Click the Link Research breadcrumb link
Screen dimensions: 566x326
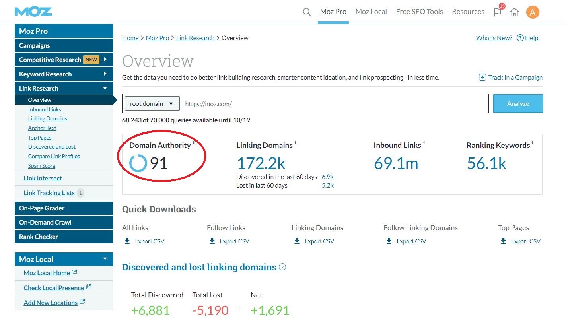tap(195, 38)
